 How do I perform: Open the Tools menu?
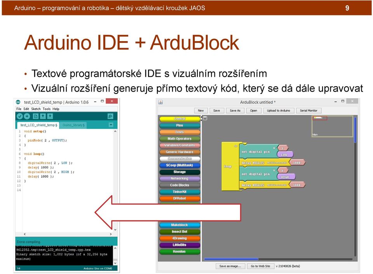coord(47,109)
